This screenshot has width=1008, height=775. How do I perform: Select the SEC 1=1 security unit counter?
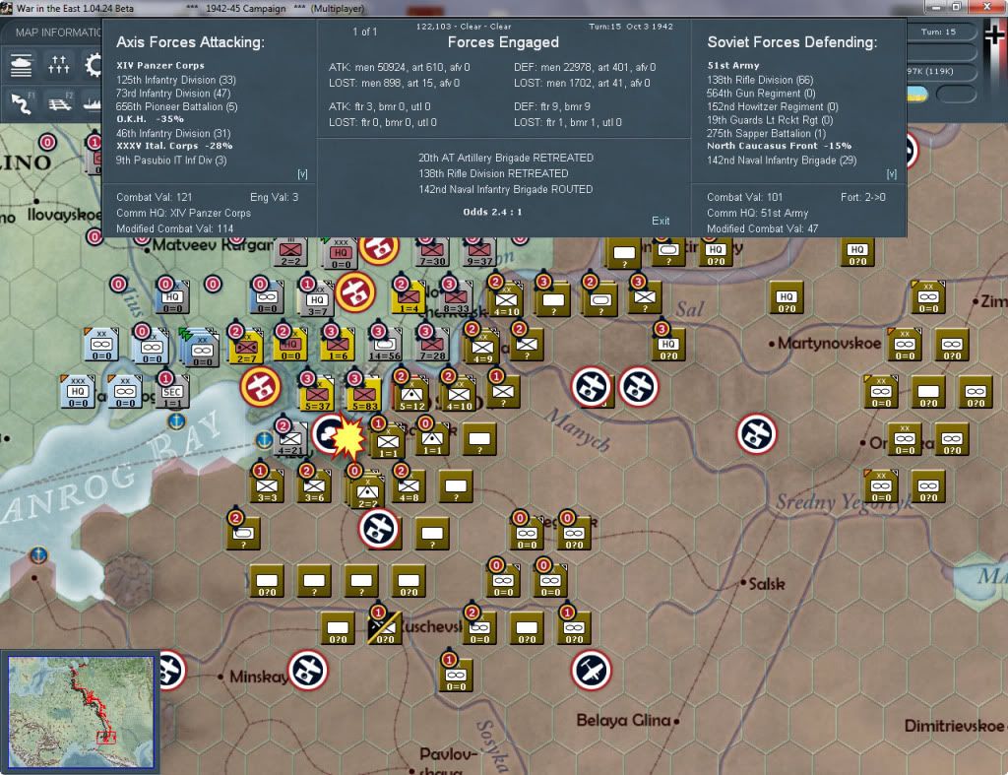[173, 393]
